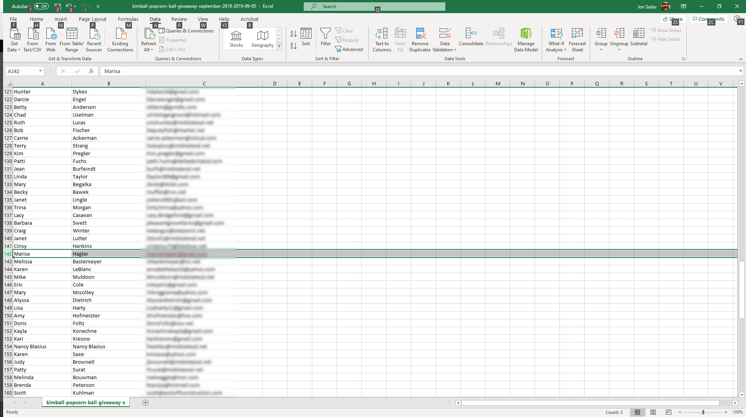Click the Advanced filter button
The height and width of the screenshot is (417, 746).
tap(349, 49)
